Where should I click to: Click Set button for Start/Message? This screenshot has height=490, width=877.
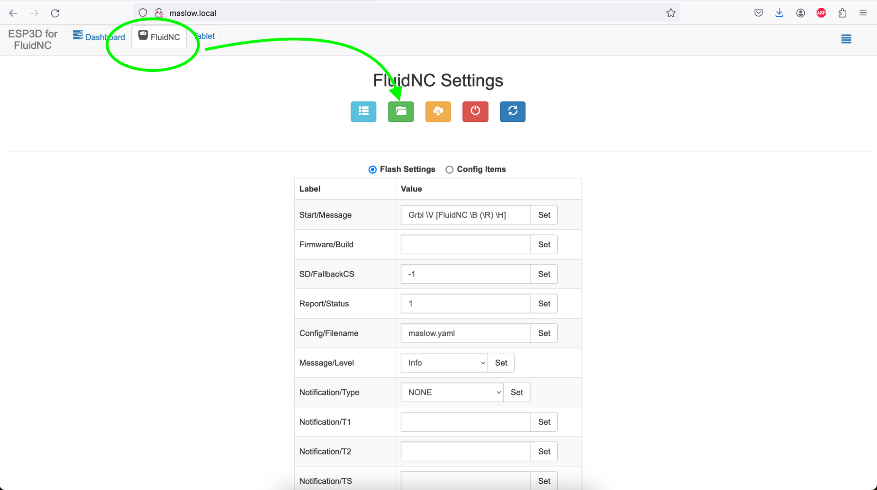[544, 215]
